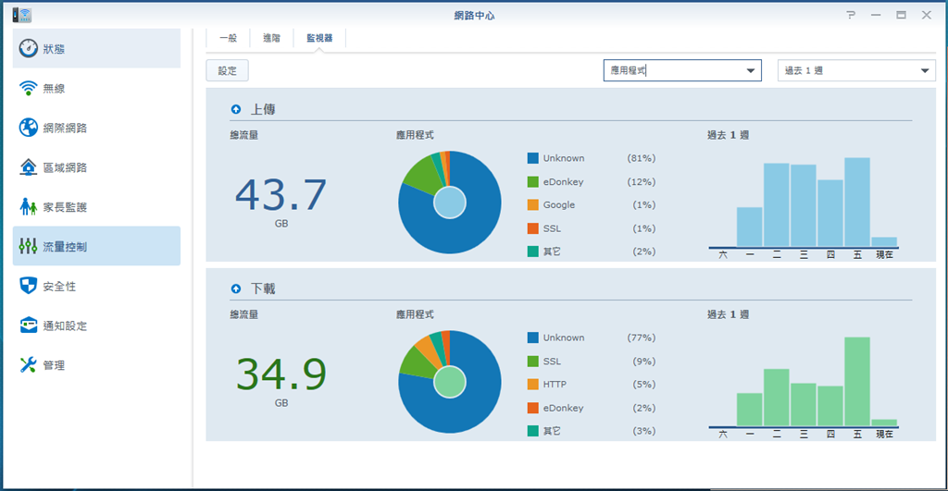Open the 過去 1 週 time range dropdown

coord(856,70)
